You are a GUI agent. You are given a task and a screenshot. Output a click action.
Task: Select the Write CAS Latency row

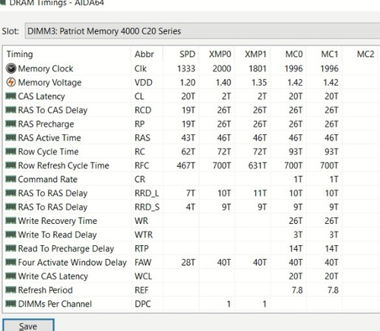pyautogui.click(x=192, y=276)
